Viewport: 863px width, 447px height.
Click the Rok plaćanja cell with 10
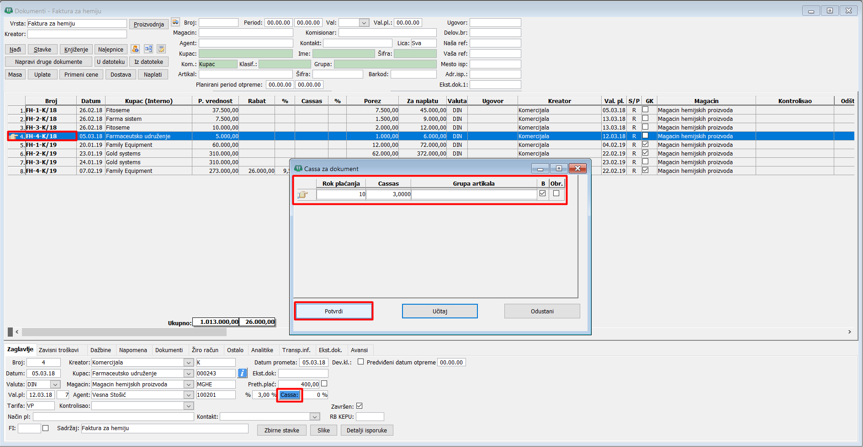coord(341,194)
